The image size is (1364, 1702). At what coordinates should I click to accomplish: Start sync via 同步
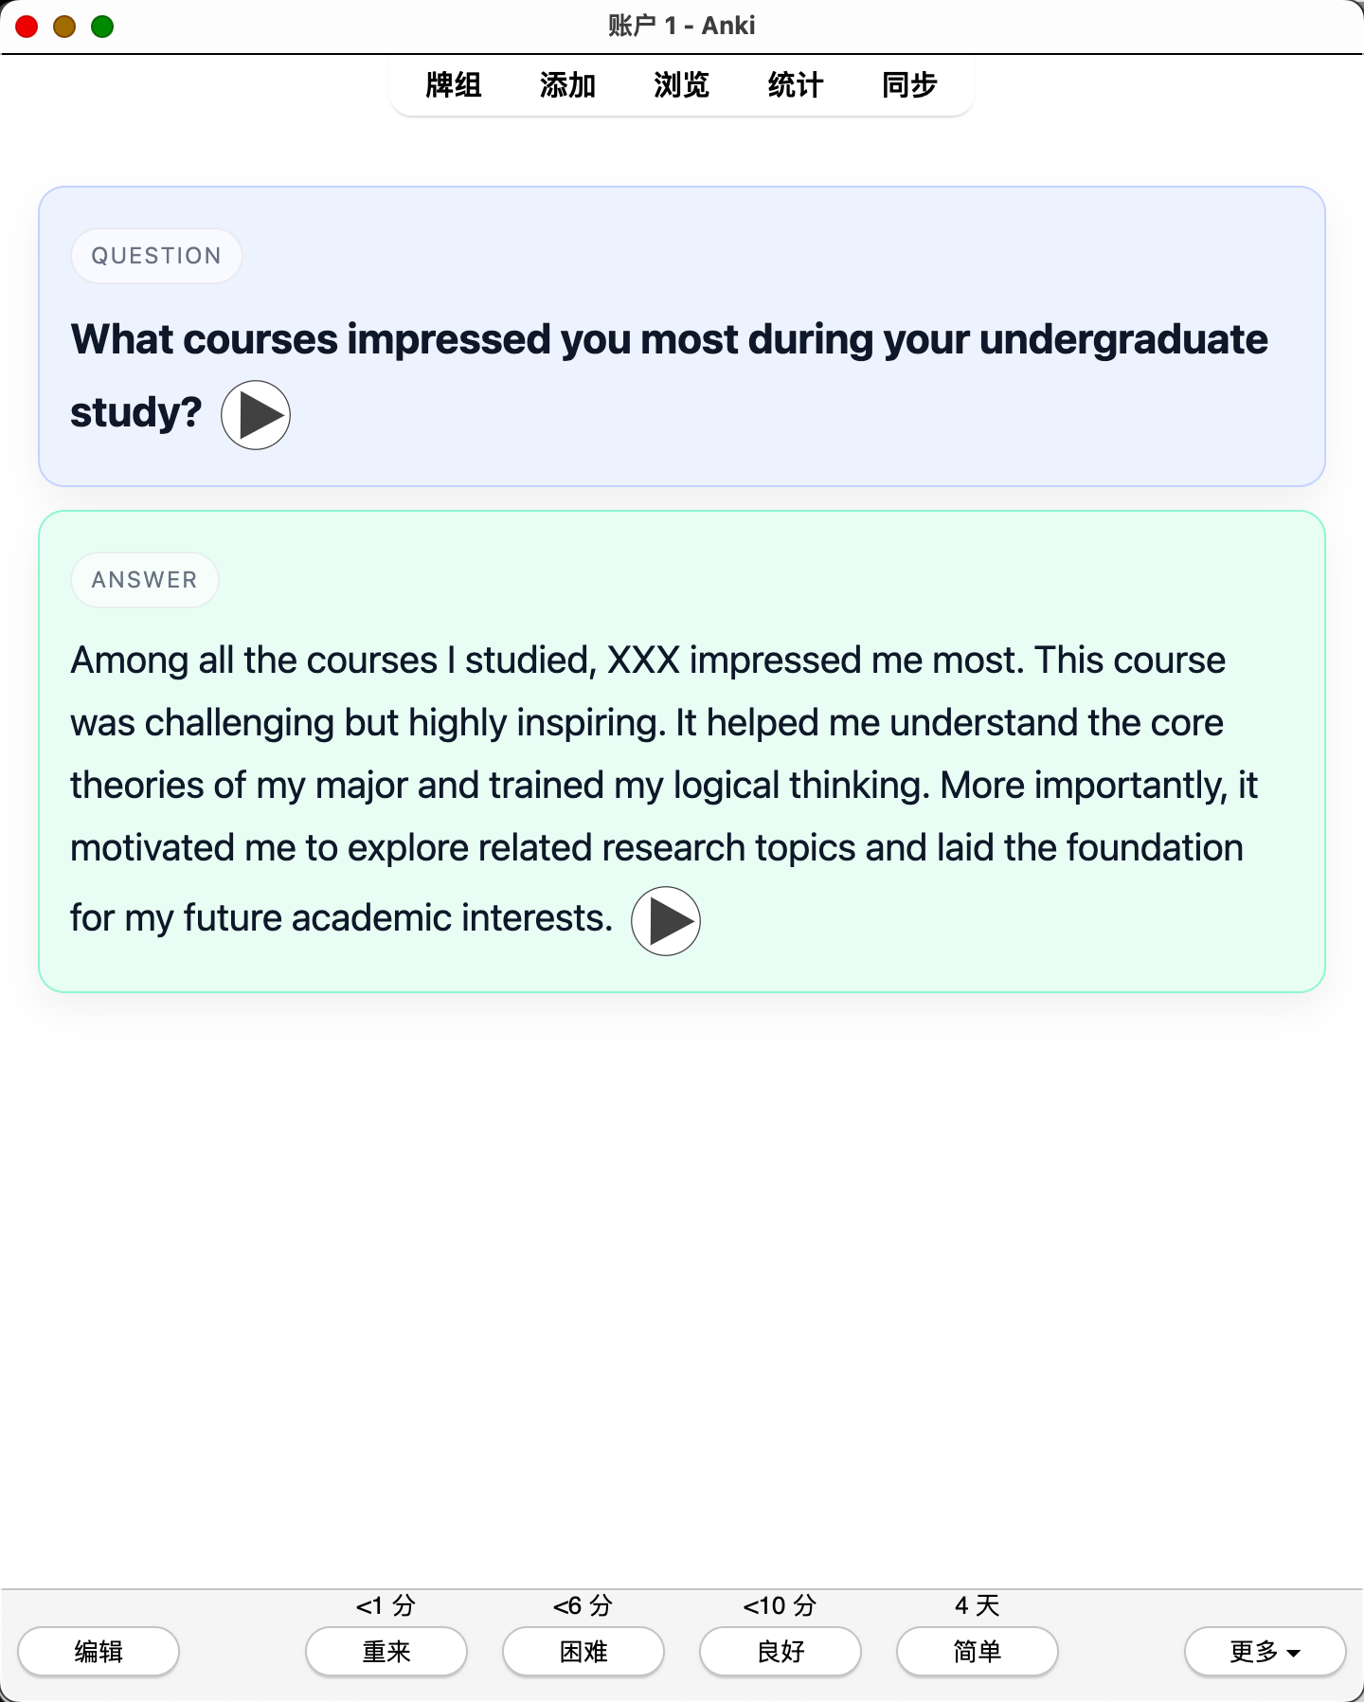coord(909,85)
